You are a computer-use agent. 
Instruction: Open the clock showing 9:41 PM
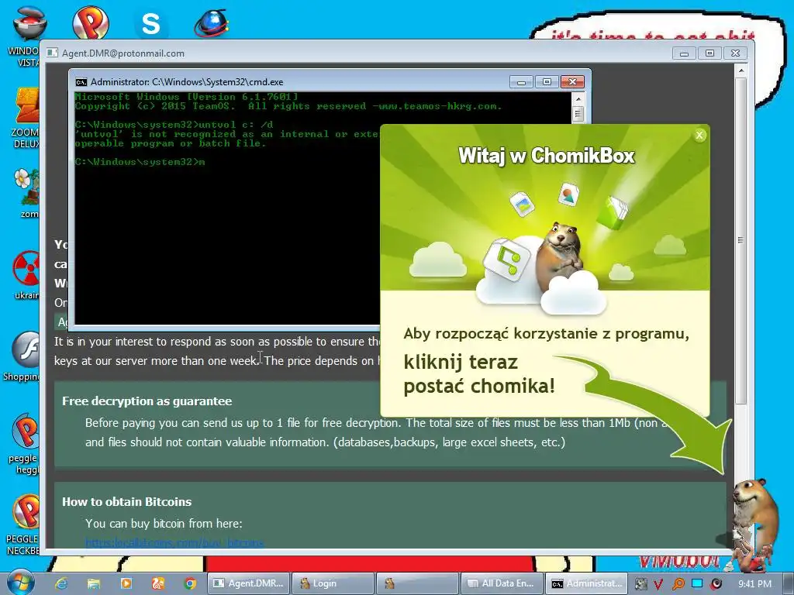(754, 584)
